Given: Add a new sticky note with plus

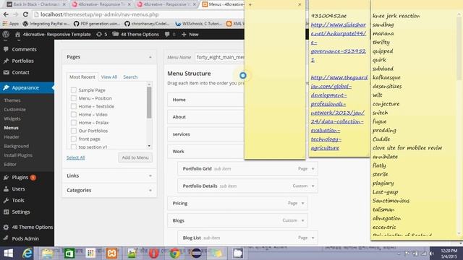Looking at the screenshot, I should coord(250,4).
